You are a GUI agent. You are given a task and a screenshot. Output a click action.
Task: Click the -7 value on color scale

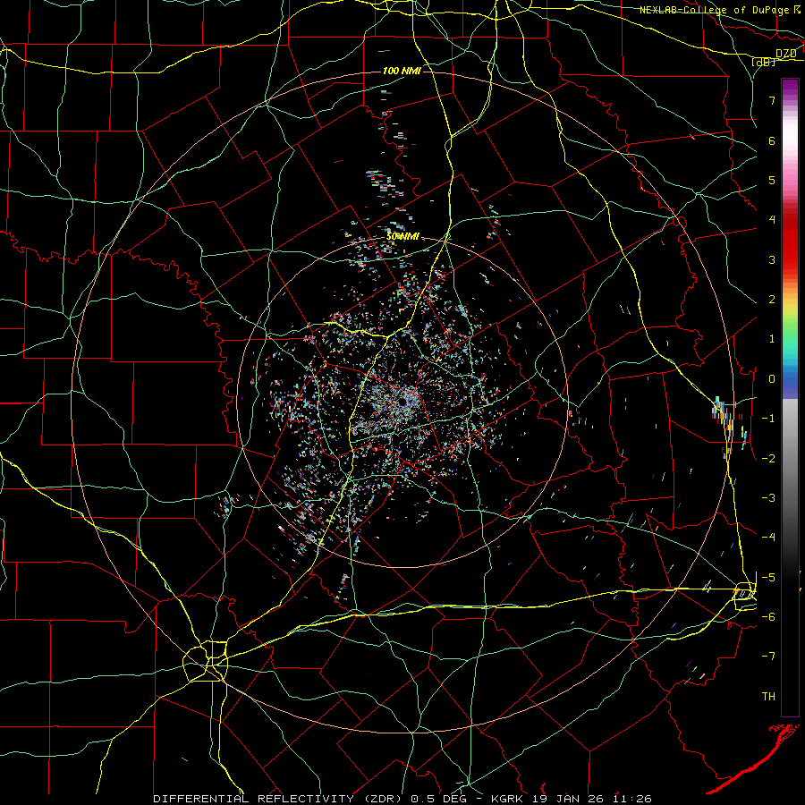[x=768, y=657]
